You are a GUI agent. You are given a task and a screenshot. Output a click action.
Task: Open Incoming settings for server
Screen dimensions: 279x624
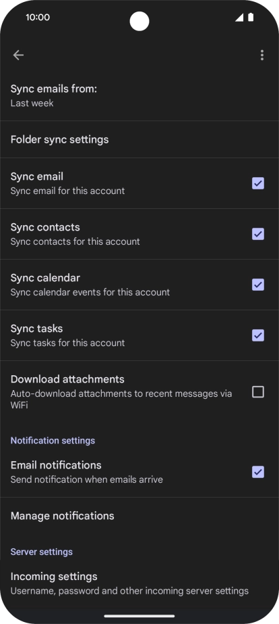coord(139,583)
